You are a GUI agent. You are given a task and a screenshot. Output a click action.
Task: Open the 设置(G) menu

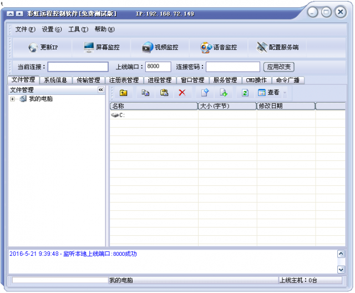tap(52, 29)
